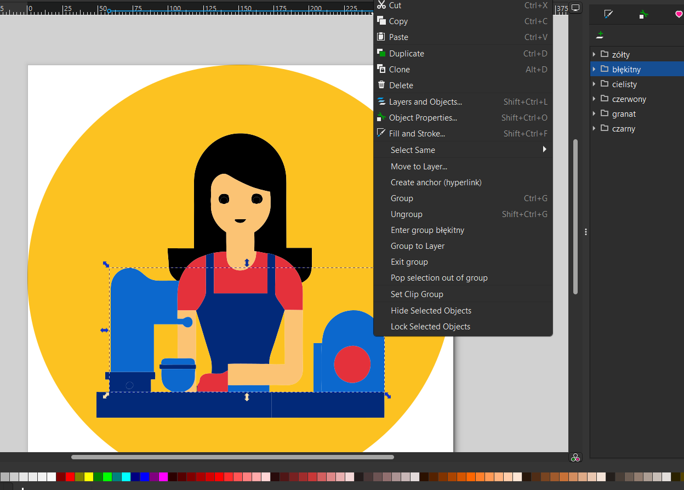Choose Move to Layer... menu entry
Screen dimensions: 684x490
click(463, 167)
